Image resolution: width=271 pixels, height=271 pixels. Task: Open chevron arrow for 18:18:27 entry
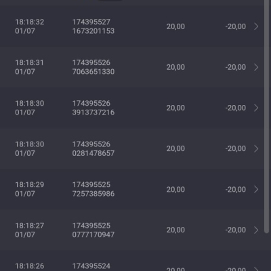pyautogui.click(x=256, y=230)
